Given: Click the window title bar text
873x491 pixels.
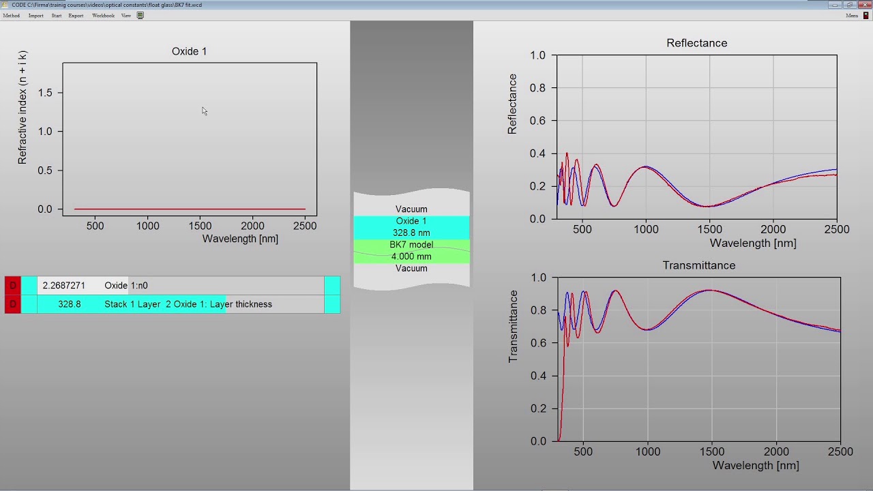Looking at the screenshot, I should click(106, 5).
